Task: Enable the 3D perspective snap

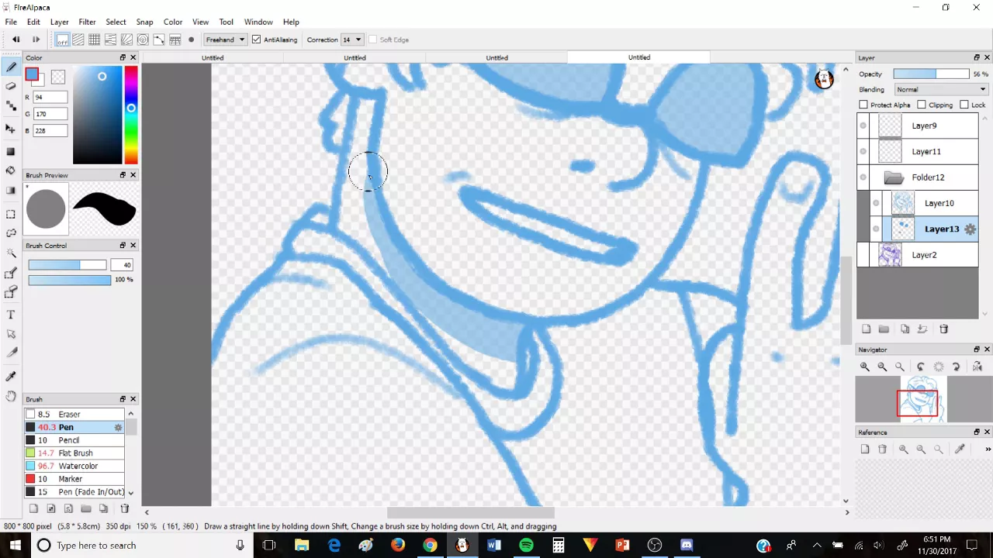Action: click(x=176, y=40)
